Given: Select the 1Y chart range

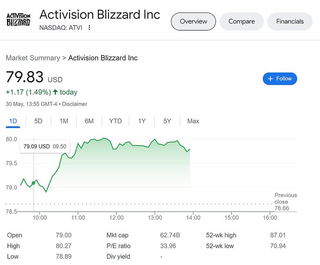Looking at the screenshot, I should coord(142,121).
